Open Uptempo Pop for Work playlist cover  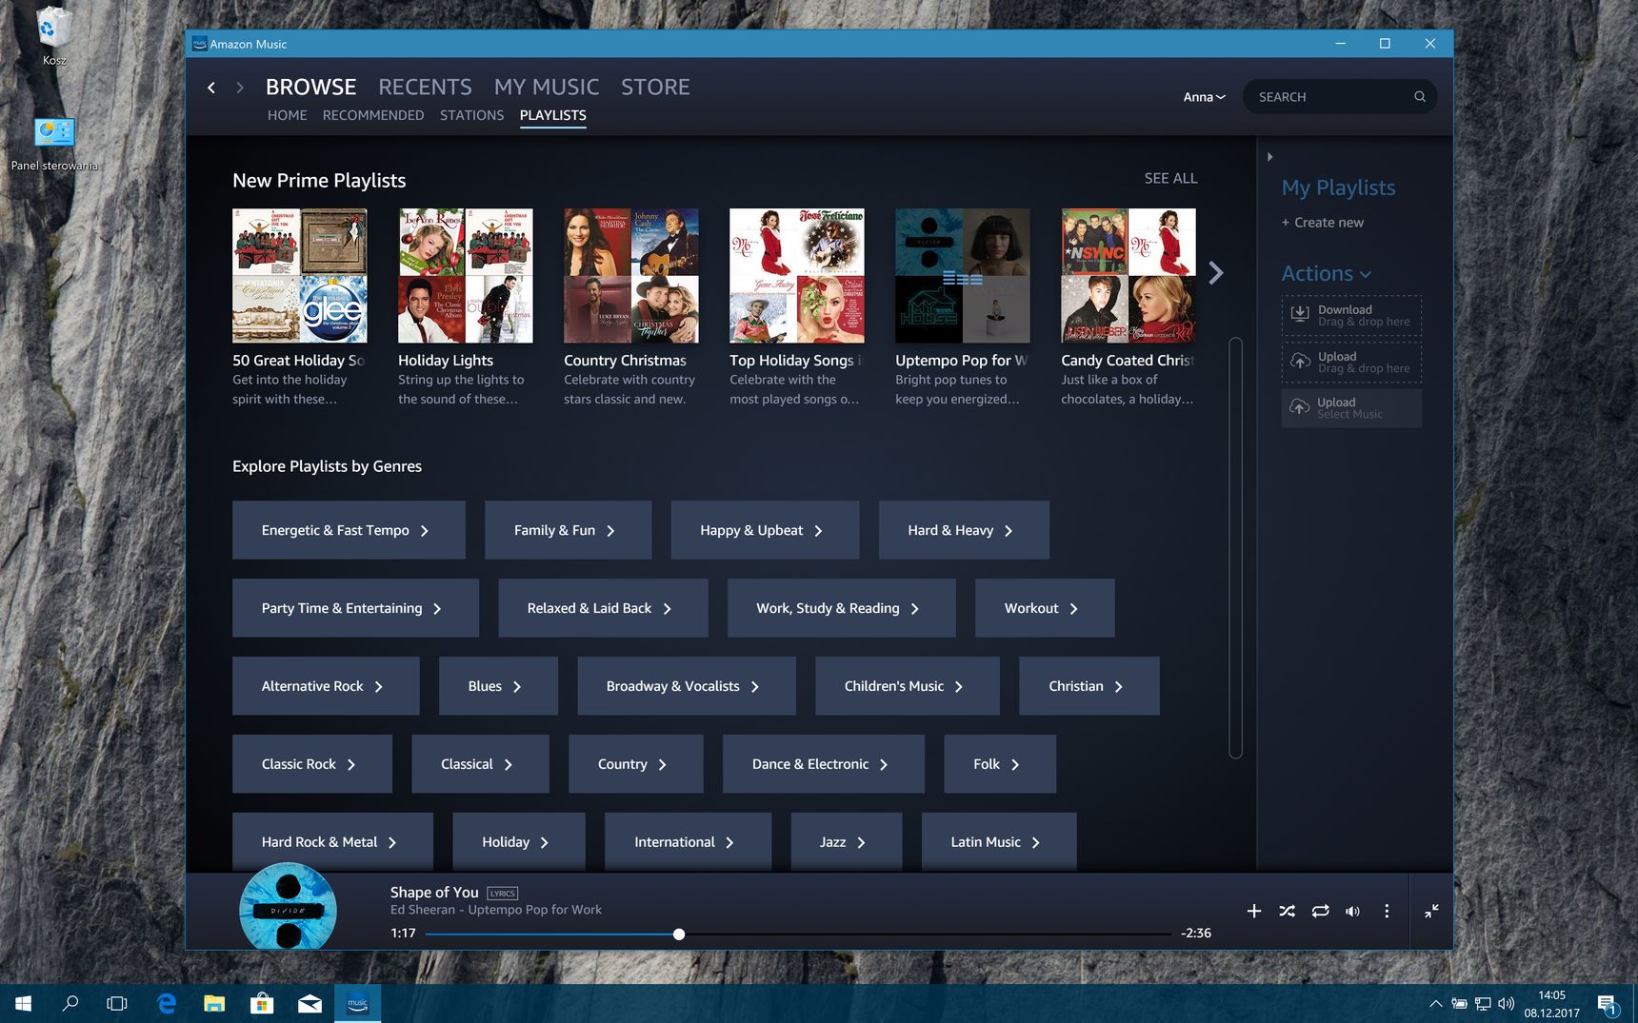coord(963,276)
